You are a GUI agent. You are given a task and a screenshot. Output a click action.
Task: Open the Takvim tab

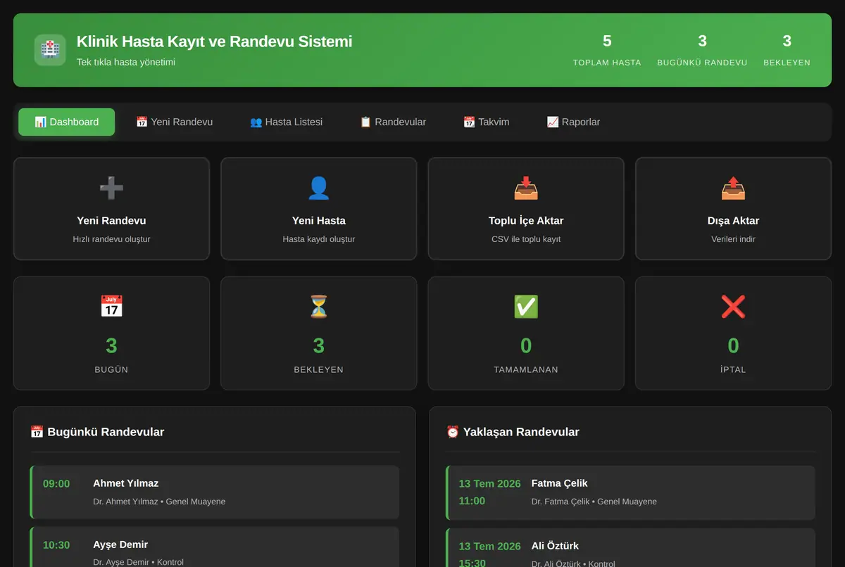tap(486, 122)
